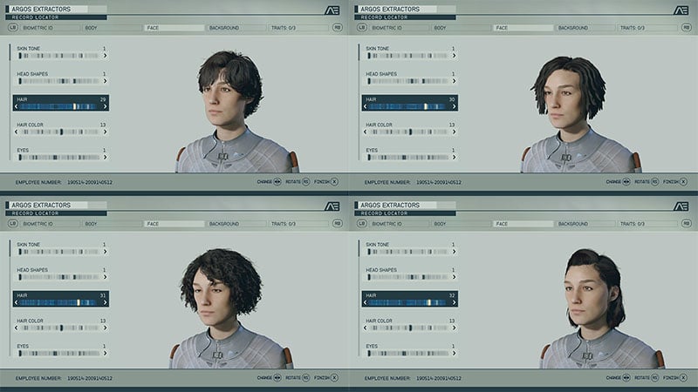This screenshot has width=698, height=392.
Task: Click the Head Shapes slider track in the hair 29 panel
Action: tap(60, 81)
